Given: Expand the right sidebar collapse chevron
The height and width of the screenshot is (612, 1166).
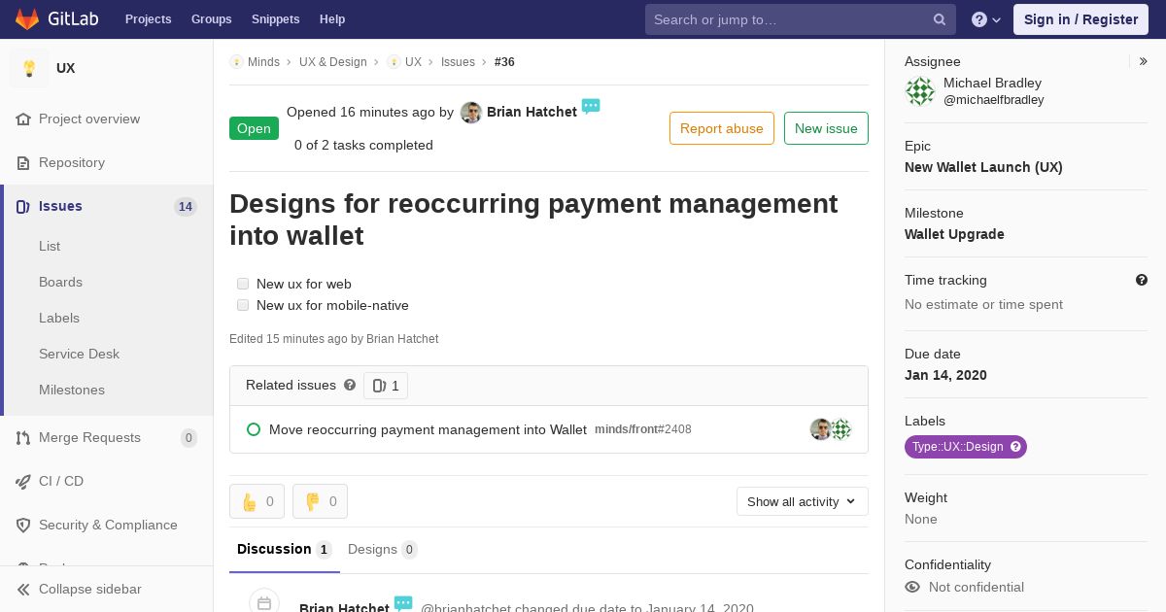Looking at the screenshot, I should tap(1144, 61).
